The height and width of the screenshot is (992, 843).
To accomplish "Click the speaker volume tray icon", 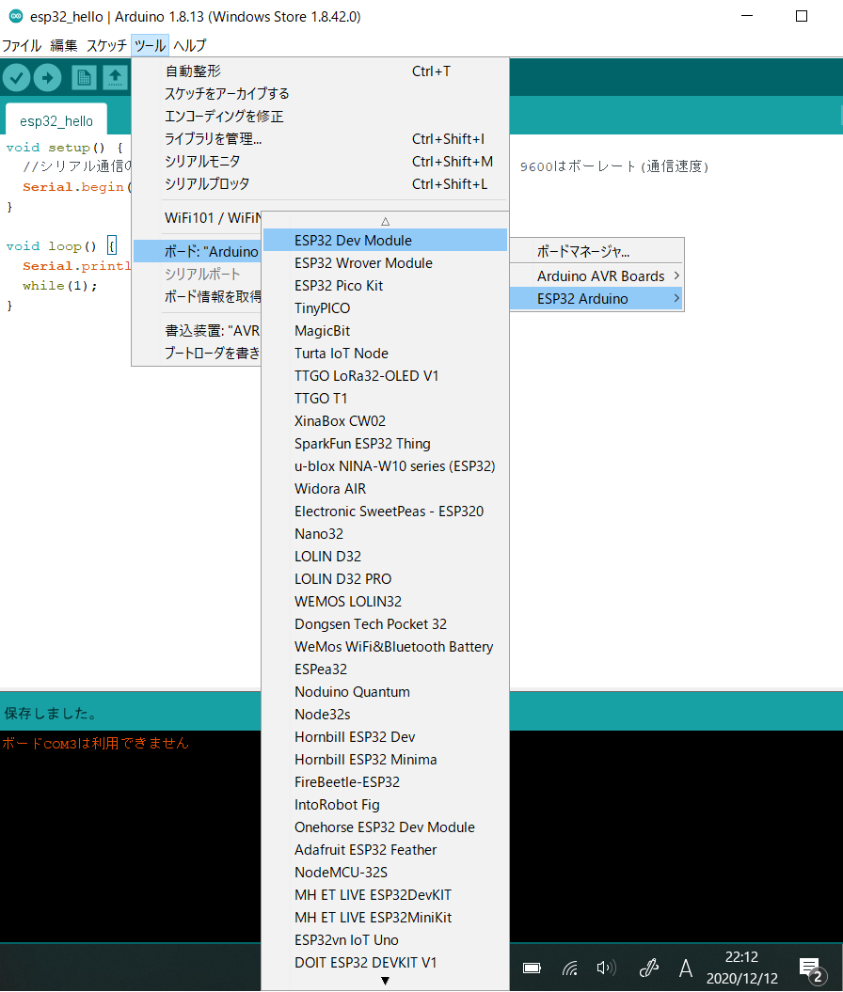I will click(x=606, y=968).
